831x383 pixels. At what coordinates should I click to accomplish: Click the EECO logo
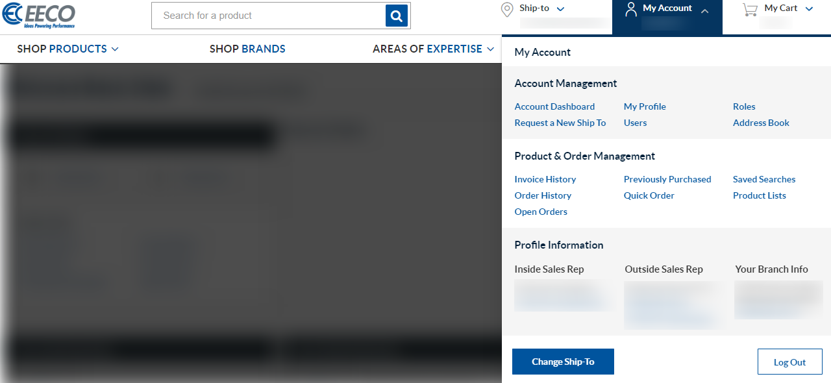pos(38,16)
